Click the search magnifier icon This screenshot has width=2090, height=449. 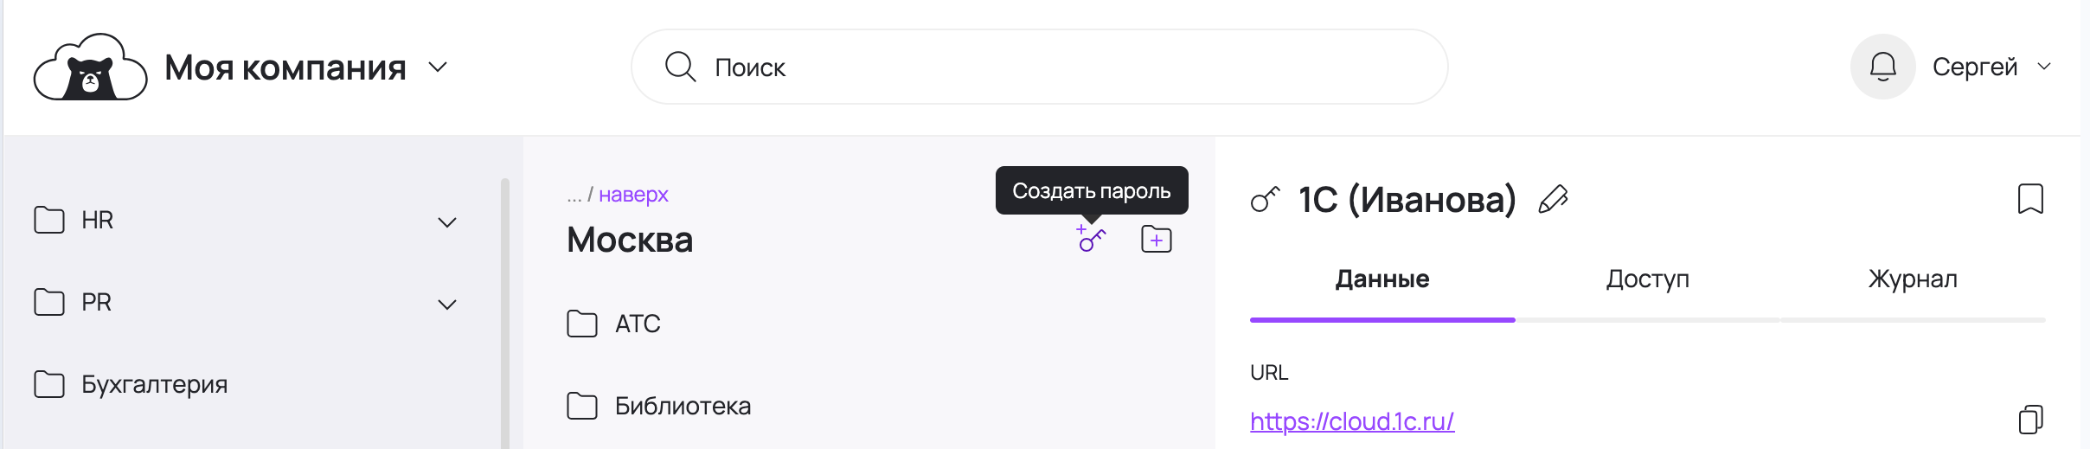(680, 67)
